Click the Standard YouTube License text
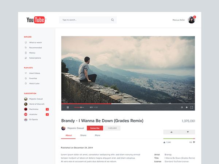219x164 pixels. [177, 161]
